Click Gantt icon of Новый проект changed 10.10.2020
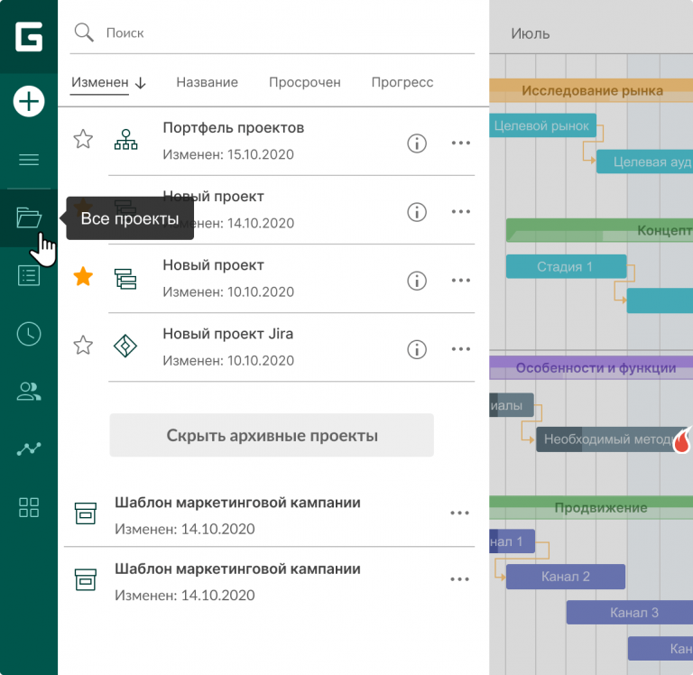Viewport: 693px width, 675px height. (x=125, y=279)
